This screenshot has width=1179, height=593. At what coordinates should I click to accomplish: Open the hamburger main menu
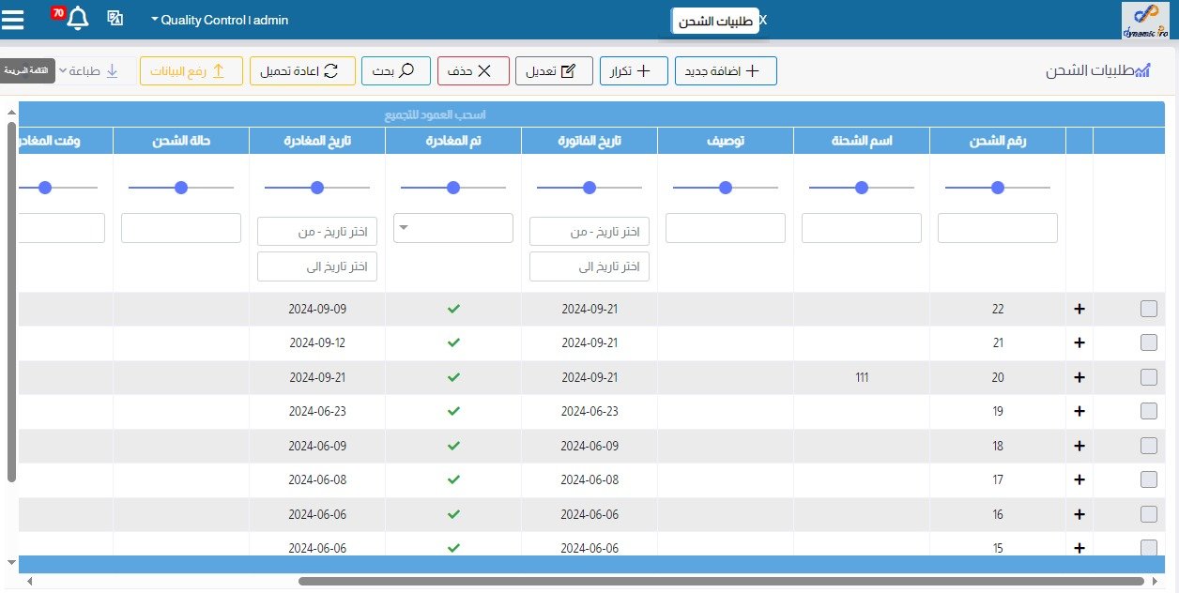click(x=13, y=19)
